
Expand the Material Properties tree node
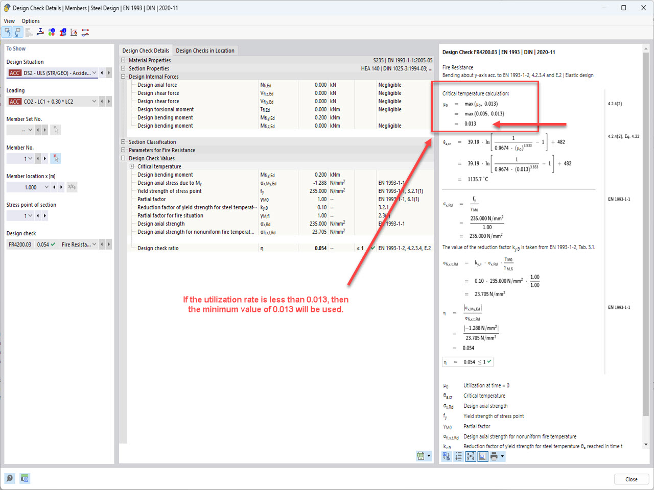[123, 60]
